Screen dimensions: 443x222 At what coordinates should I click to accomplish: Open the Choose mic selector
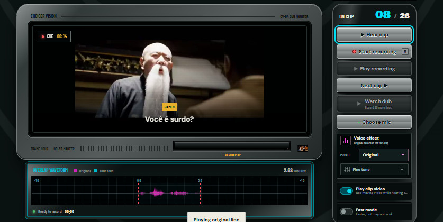tap(374, 122)
